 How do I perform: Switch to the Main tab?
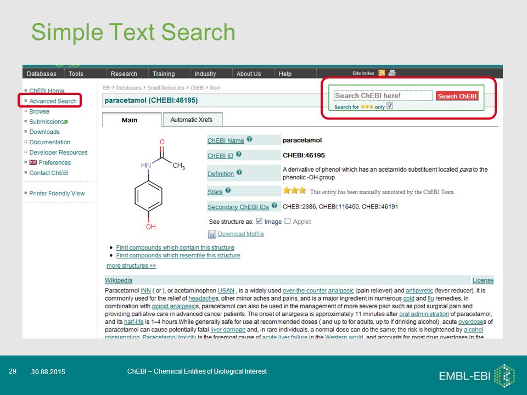(x=131, y=120)
